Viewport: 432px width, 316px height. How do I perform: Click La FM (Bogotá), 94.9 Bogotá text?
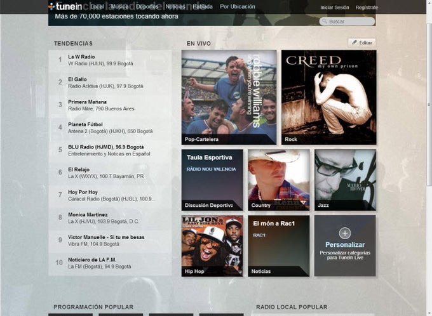click(100, 267)
